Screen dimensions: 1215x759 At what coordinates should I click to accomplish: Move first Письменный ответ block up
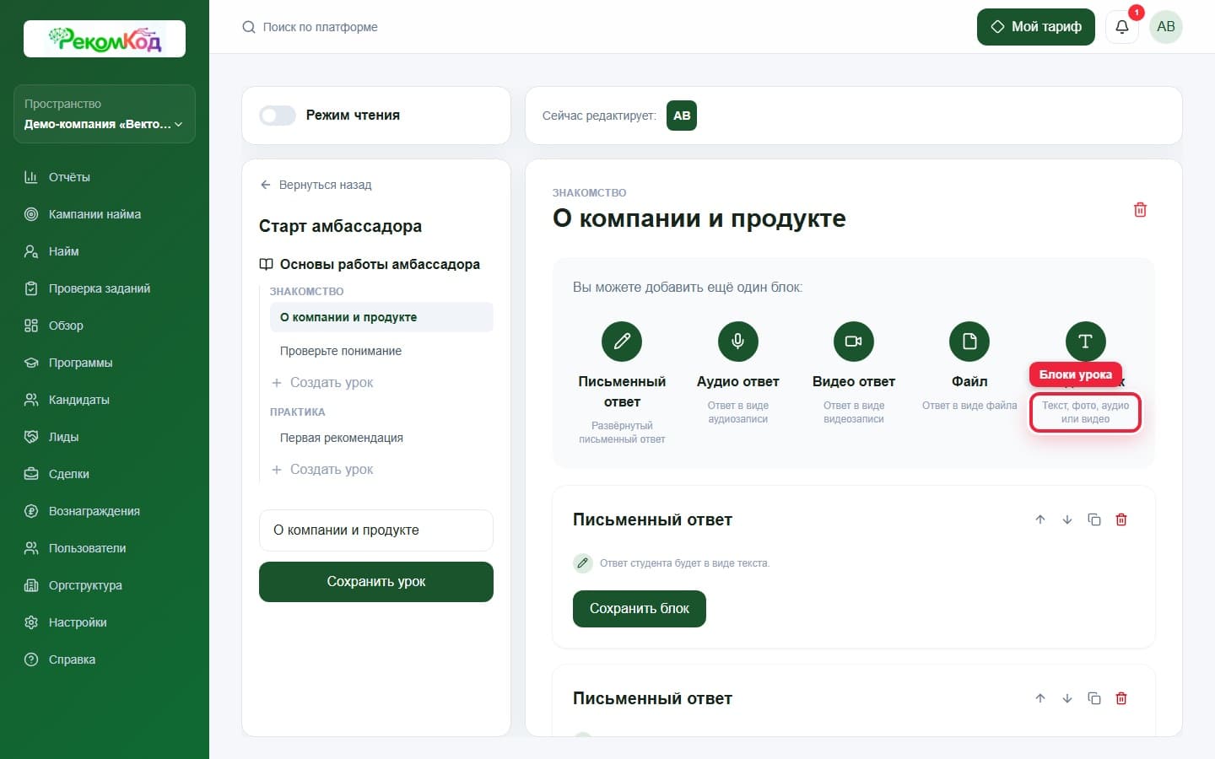[1040, 519]
